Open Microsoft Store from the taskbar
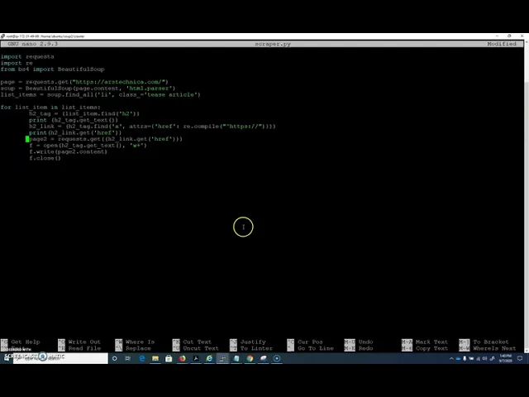The width and height of the screenshot is (529, 397). point(169,358)
